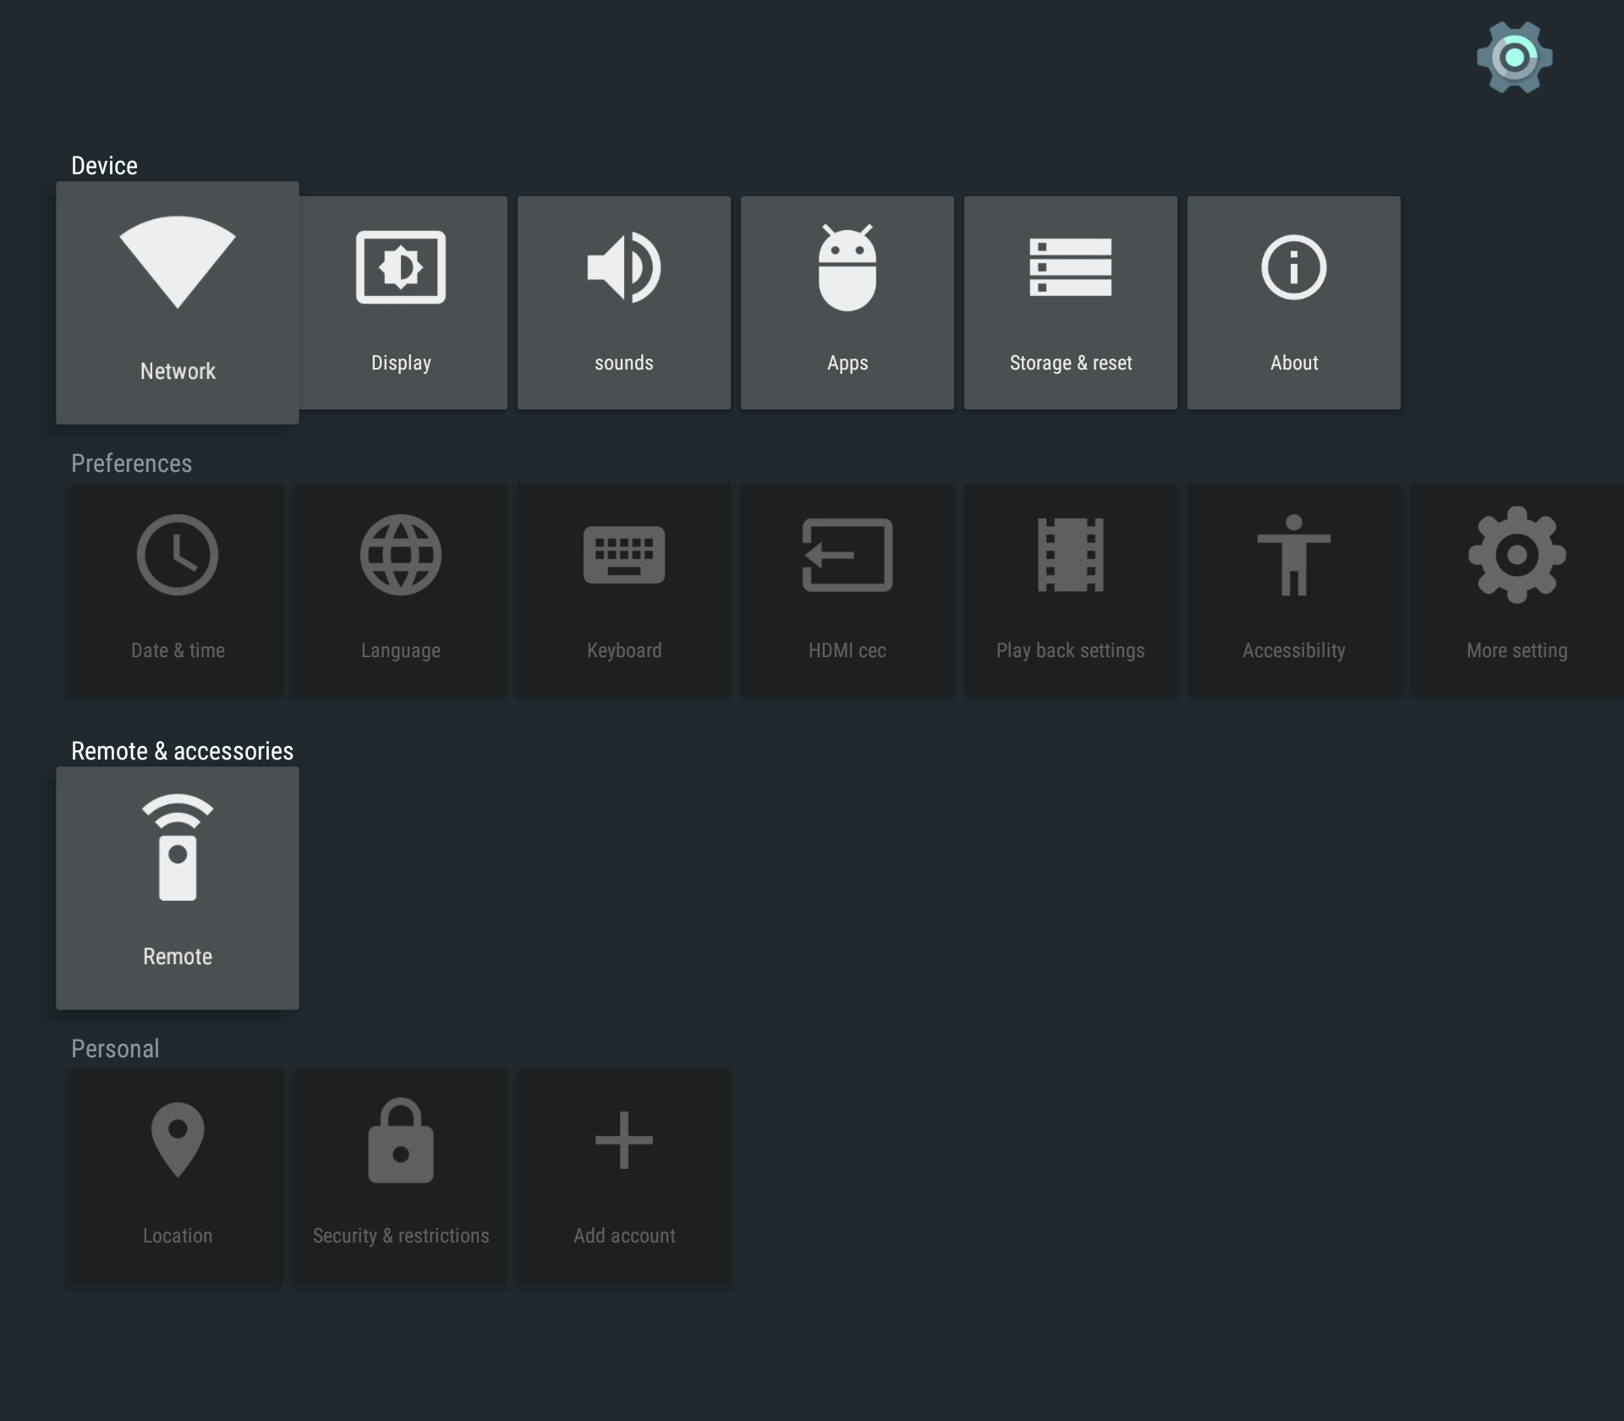Click the Remote & accessories heading
This screenshot has width=1624, height=1421.
[x=182, y=751]
